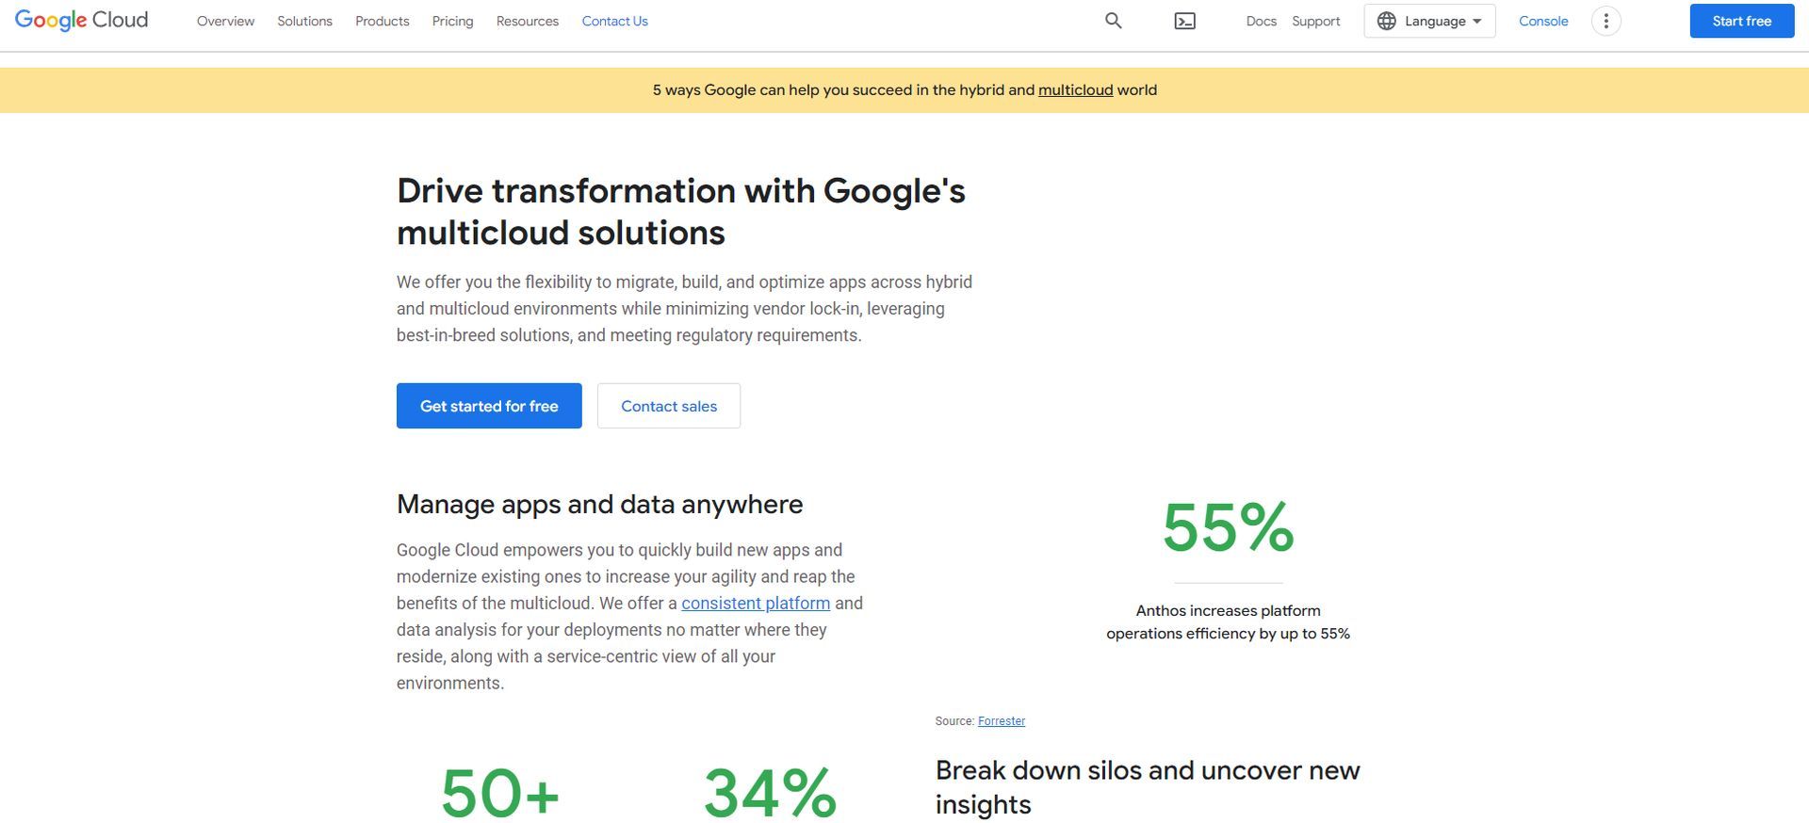Expand the Language dropdown arrow

pos(1476,22)
